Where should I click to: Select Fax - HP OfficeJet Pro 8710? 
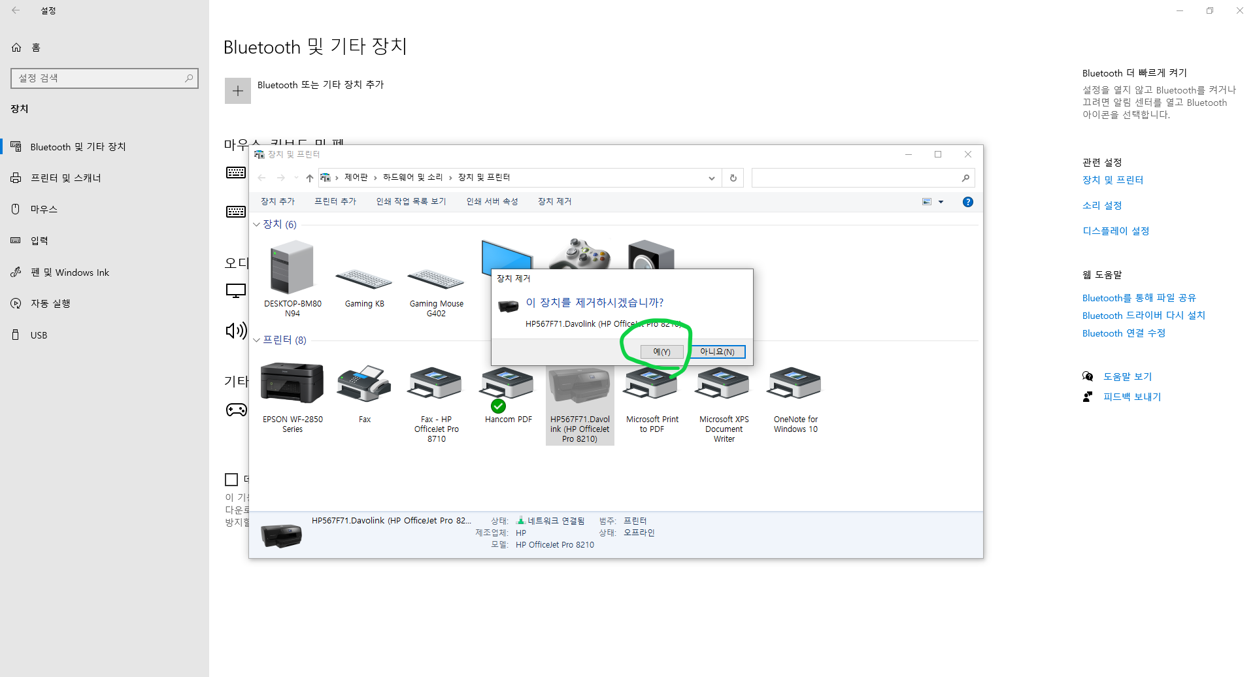pyautogui.click(x=436, y=403)
